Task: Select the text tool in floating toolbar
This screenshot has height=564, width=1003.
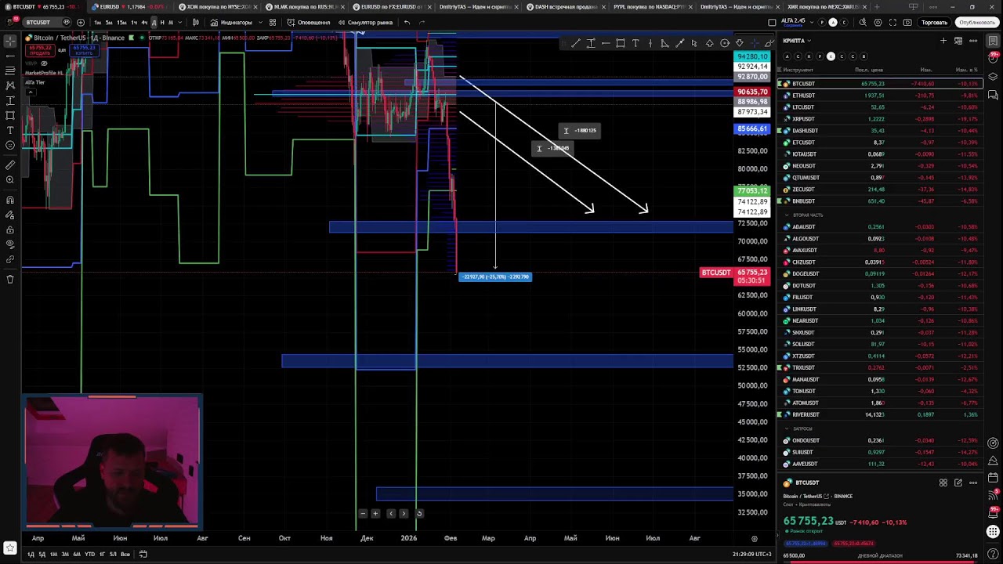Action: pyautogui.click(x=635, y=43)
